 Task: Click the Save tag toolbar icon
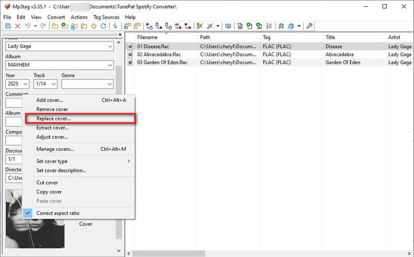click(x=8, y=26)
